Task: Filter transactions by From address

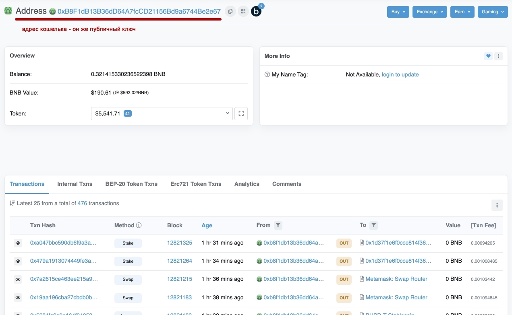Action: coord(278,226)
